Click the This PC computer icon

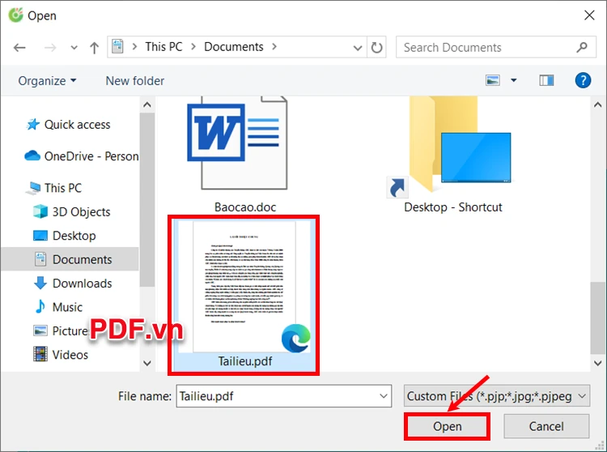pos(33,188)
